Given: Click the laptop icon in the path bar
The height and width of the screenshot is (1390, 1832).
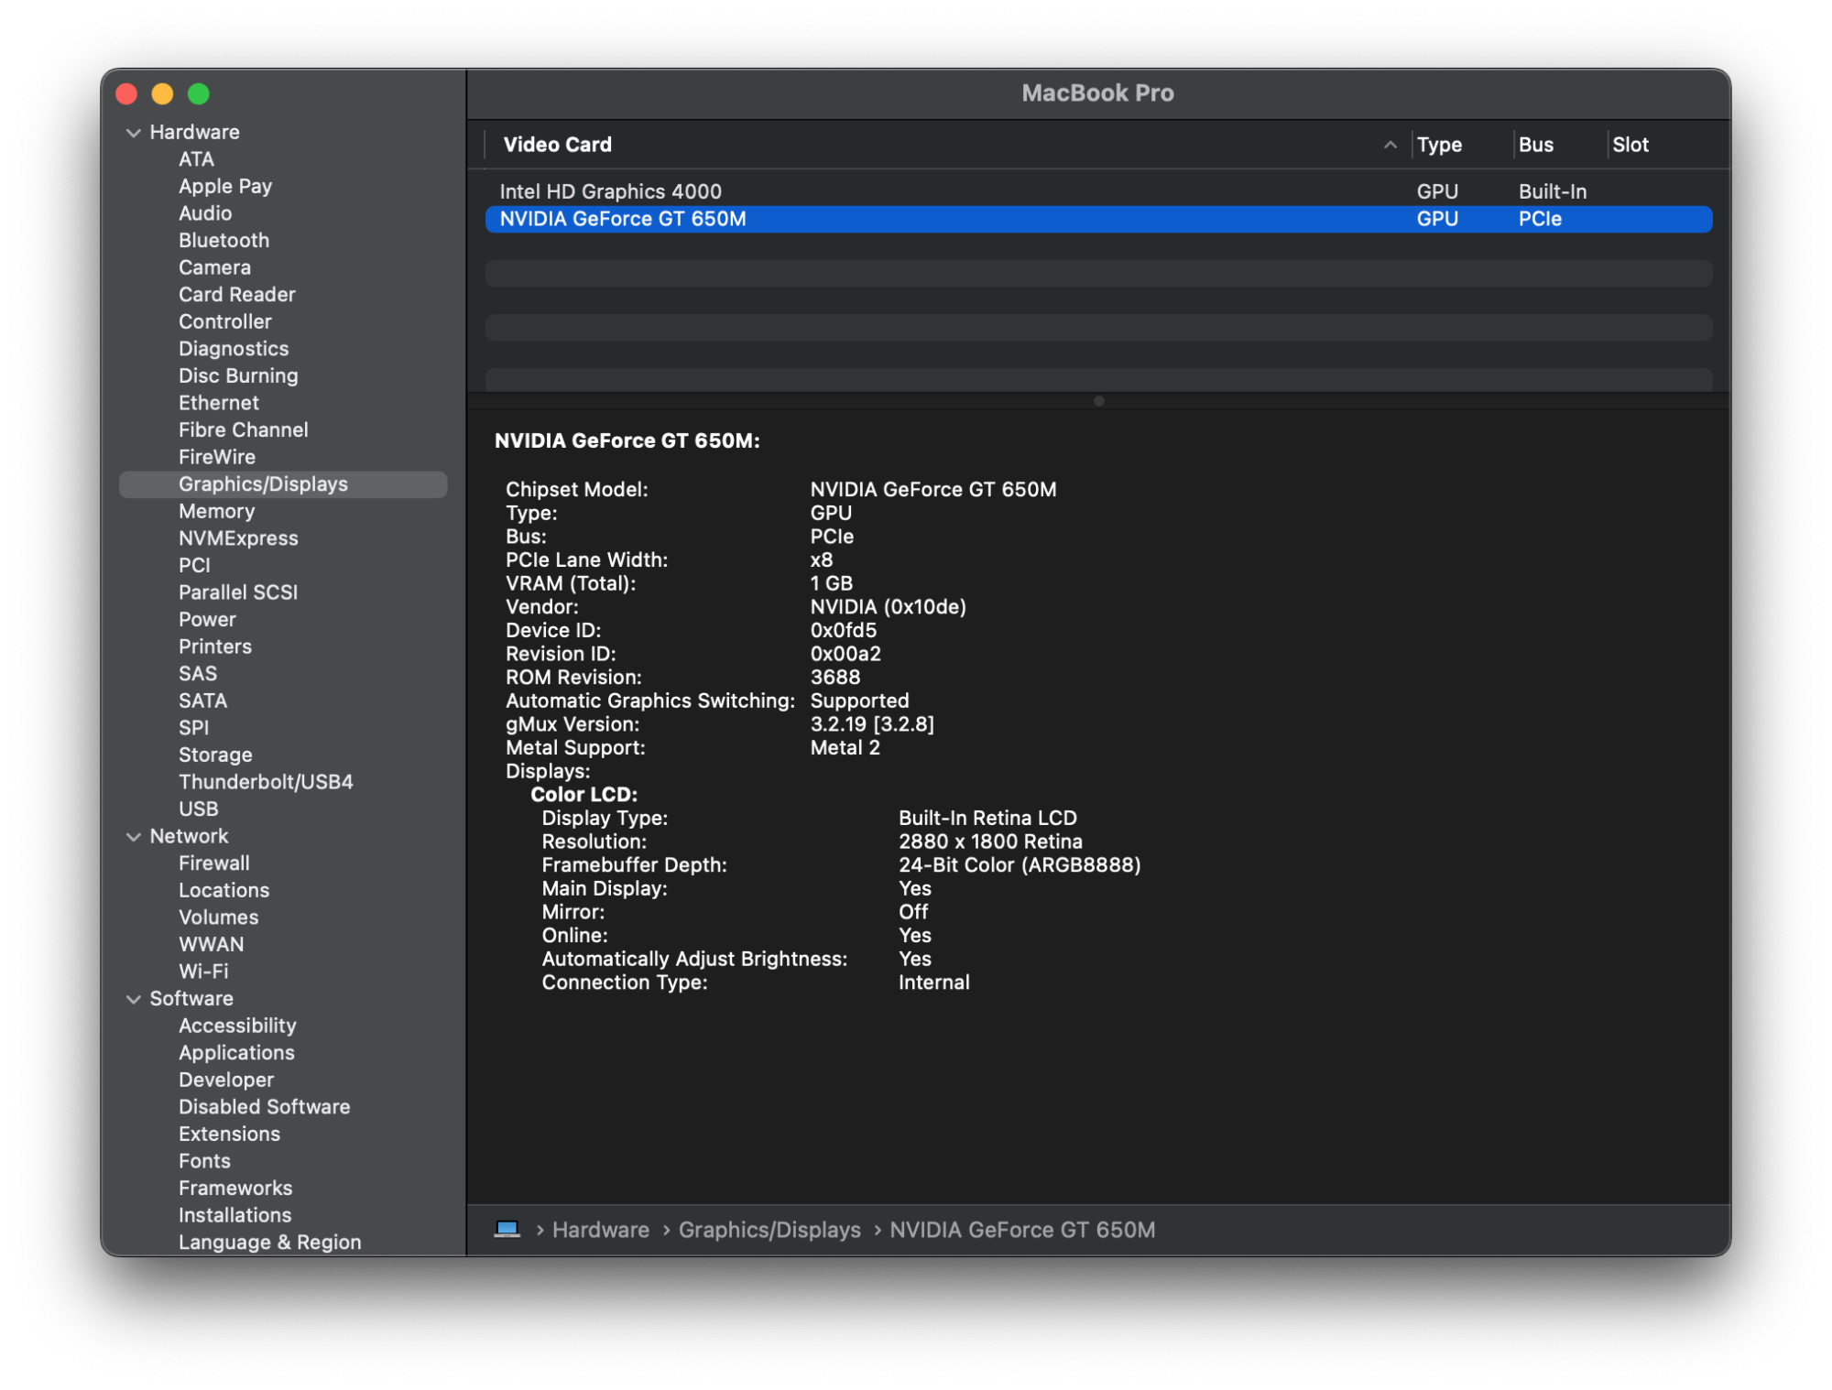Looking at the screenshot, I should [507, 1229].
